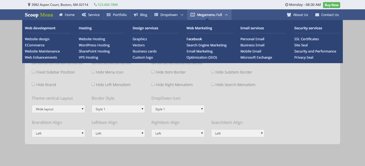Open LeftItem Align dropdown
The height and width of the screenshot is (166, 365).
pyautogui.click(x=118, y=133)
